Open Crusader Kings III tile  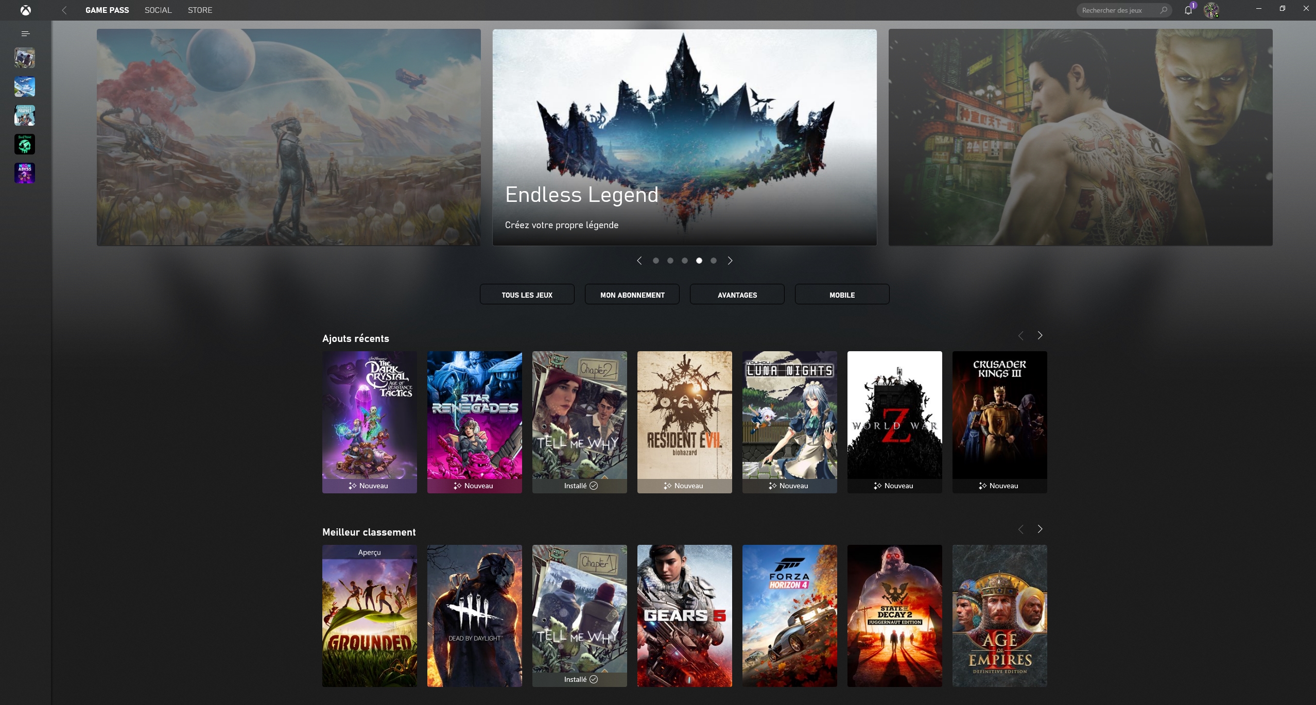pyautogui.click(x=1000, y=422)
